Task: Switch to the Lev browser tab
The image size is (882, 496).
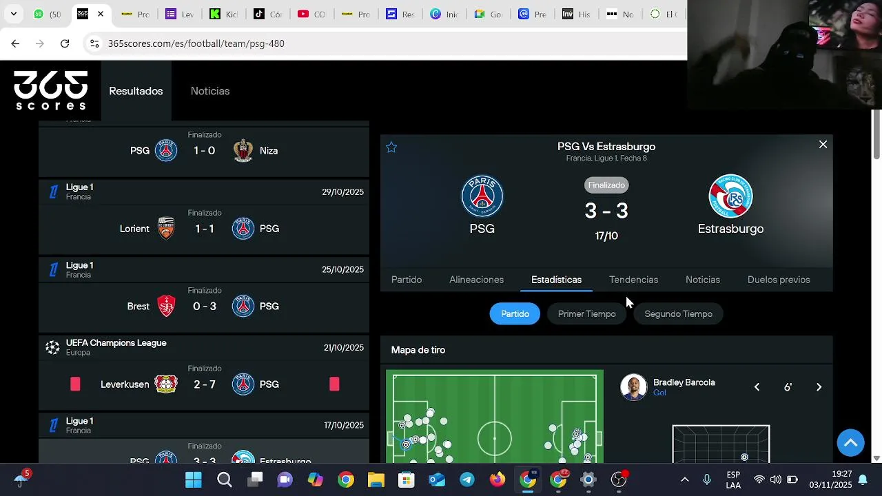Action: [179, 14]
